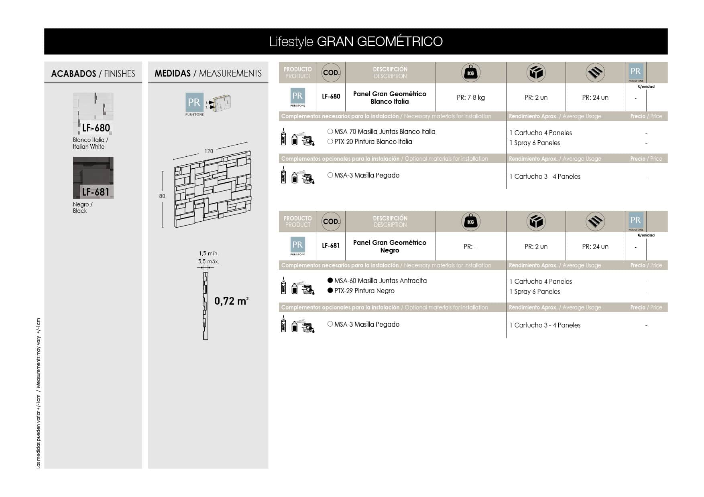Click the PR Pur-Stone logo beside code LF-681
Image resolution: width=704 pixels, height=497 pixels.
[x=298, y=246]
